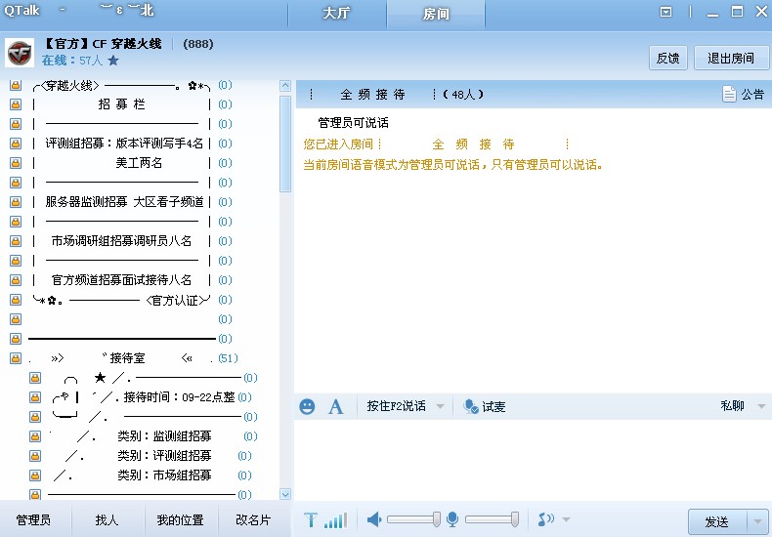Click the signal strength bars icon

pyautogui.click(x=336, y=519)
